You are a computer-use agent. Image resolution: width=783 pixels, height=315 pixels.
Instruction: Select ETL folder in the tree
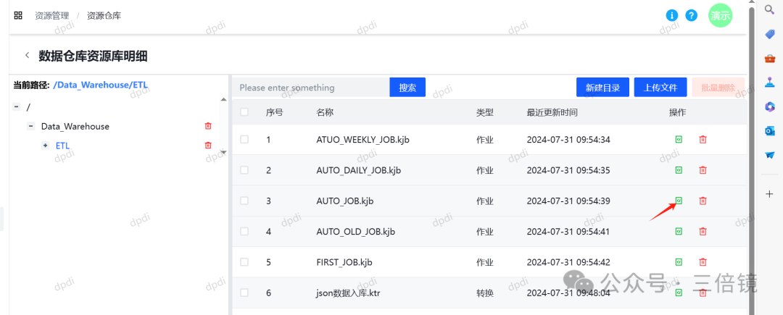coord(62,145)
